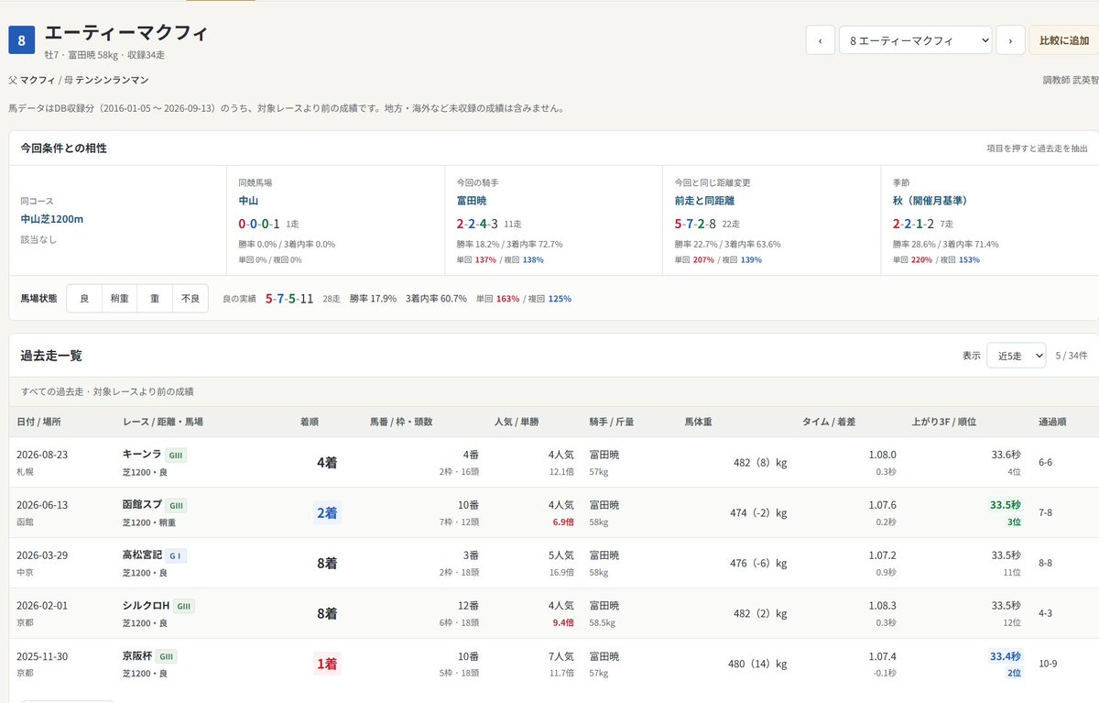The image size is (1099, 703).
Task: Click the 日付 / 場所 column header
Action: 39,422
